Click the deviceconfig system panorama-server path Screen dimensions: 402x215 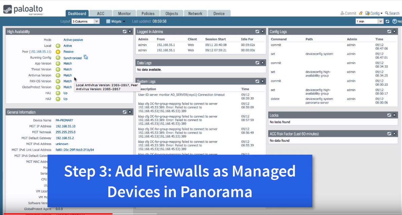319,101
